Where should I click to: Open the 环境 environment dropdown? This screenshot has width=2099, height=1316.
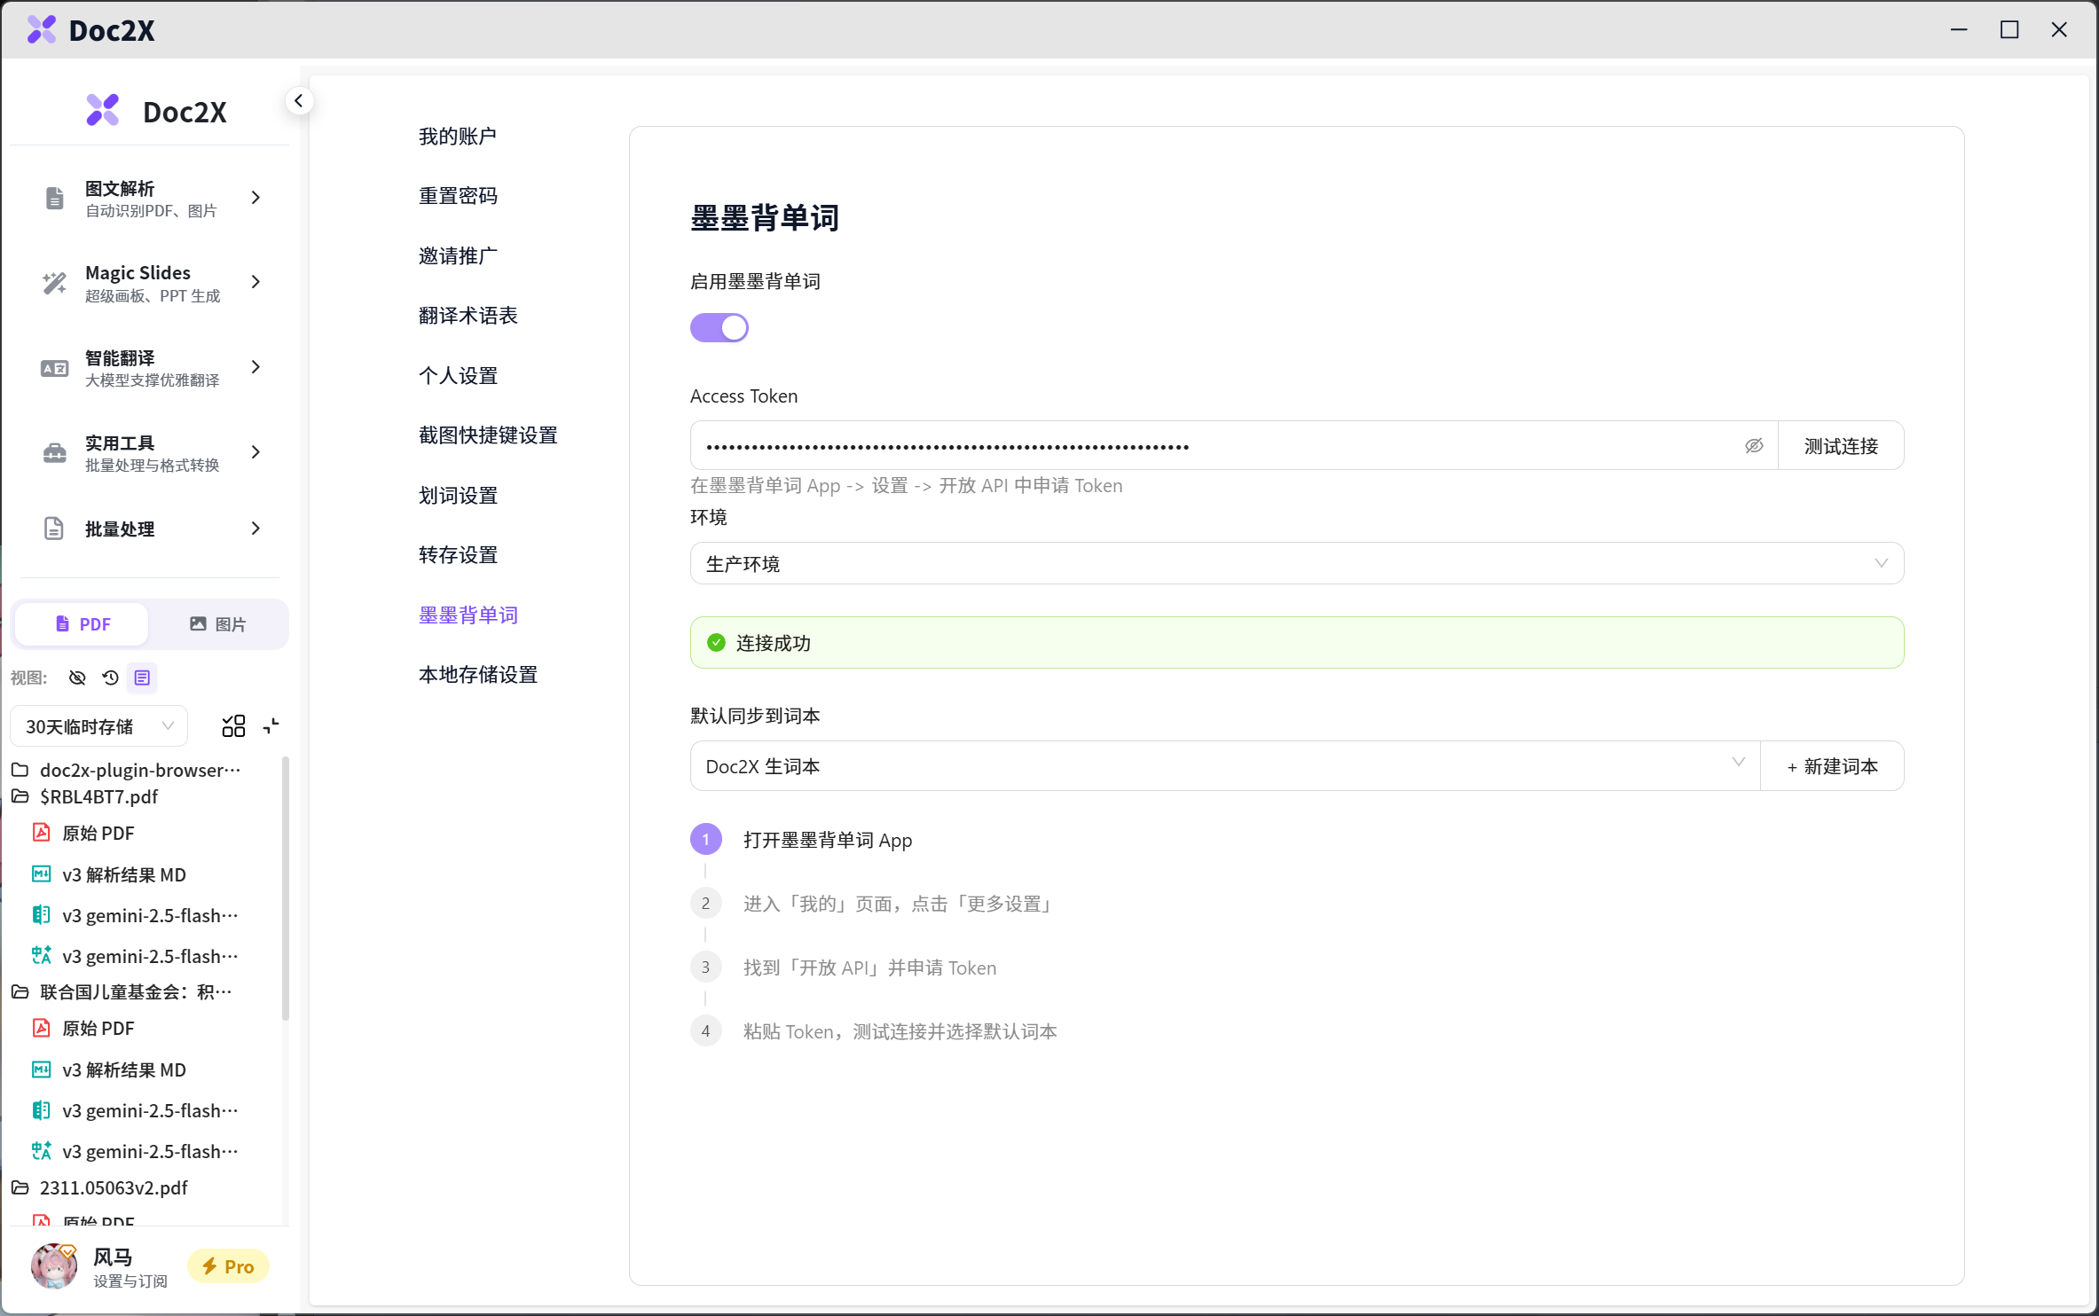(x=1296, y=563)
